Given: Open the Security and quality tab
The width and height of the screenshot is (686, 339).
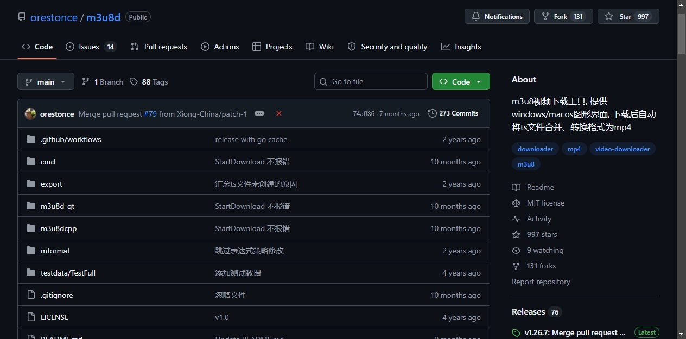Looking at the screenshot, I should point(388,47).
